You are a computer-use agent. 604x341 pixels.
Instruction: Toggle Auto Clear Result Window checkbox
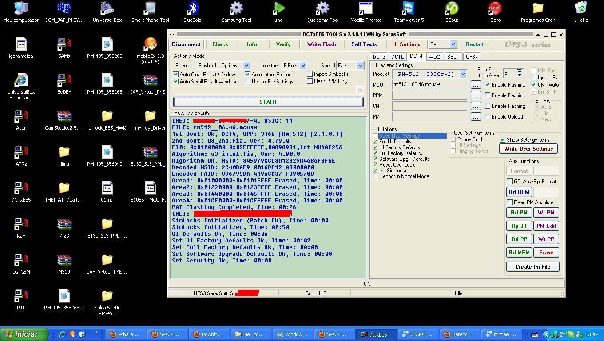176,75
